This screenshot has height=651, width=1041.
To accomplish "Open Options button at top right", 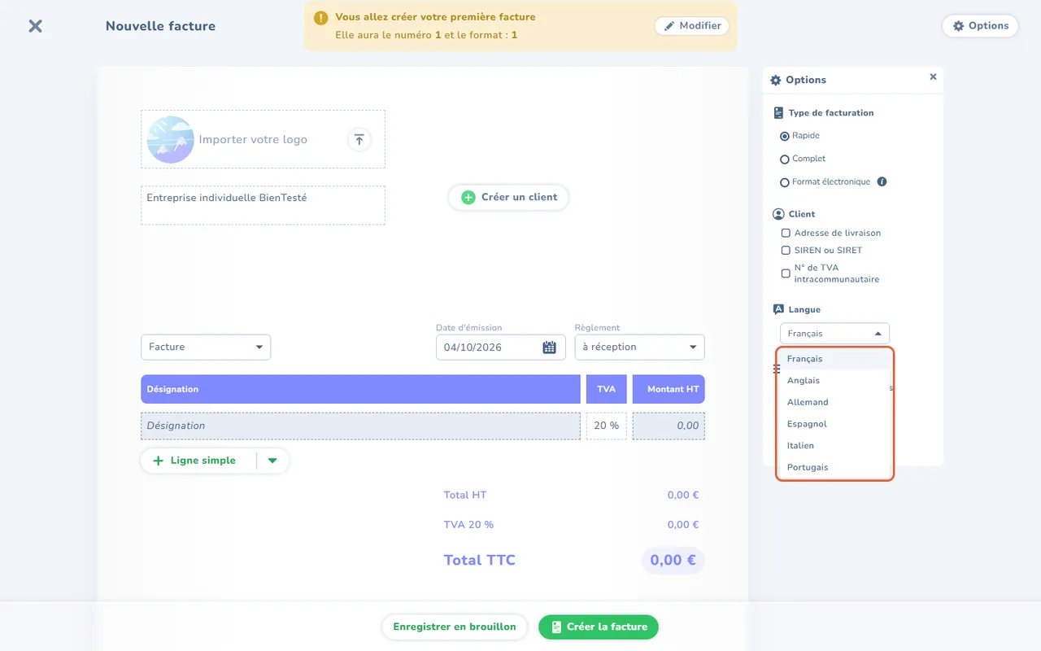I will [x=980, y=26].
